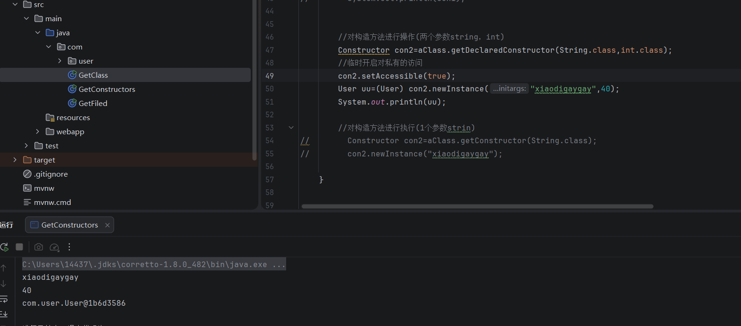Click the .gitignore file icon
Image resolution: width=741 pixels, height=326 pixels.
click(27, 174)
